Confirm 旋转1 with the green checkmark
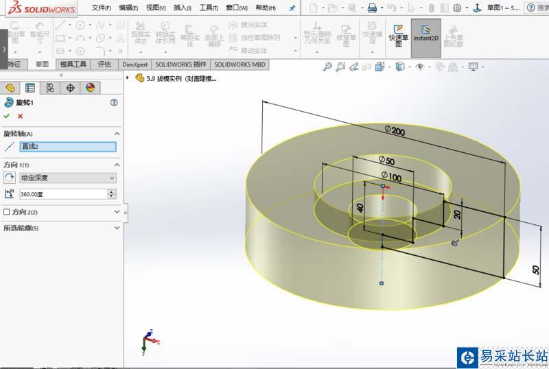This screenshot has width=549, height=369. tap(7, 116)
